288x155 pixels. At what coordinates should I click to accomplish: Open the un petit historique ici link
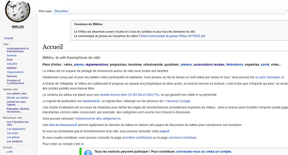(270, 77)
